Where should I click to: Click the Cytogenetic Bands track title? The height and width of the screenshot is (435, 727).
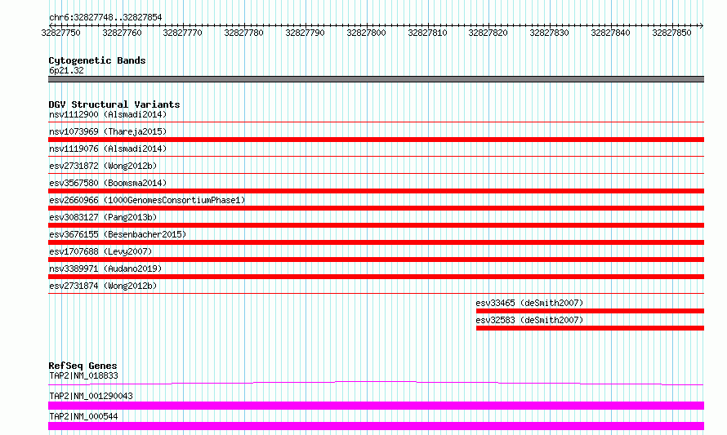(x=97, y=60)
